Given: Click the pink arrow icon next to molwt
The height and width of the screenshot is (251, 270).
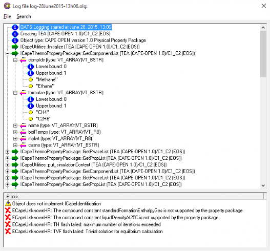Looking at the screenshot, I should (x=23, y=138).
